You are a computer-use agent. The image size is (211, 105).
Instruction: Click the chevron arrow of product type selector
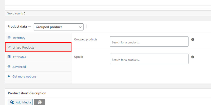point(80,27)
